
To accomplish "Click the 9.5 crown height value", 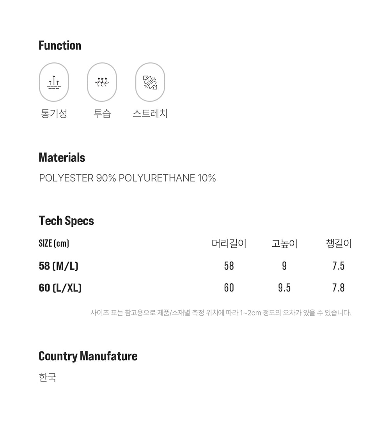I will 284,288.
